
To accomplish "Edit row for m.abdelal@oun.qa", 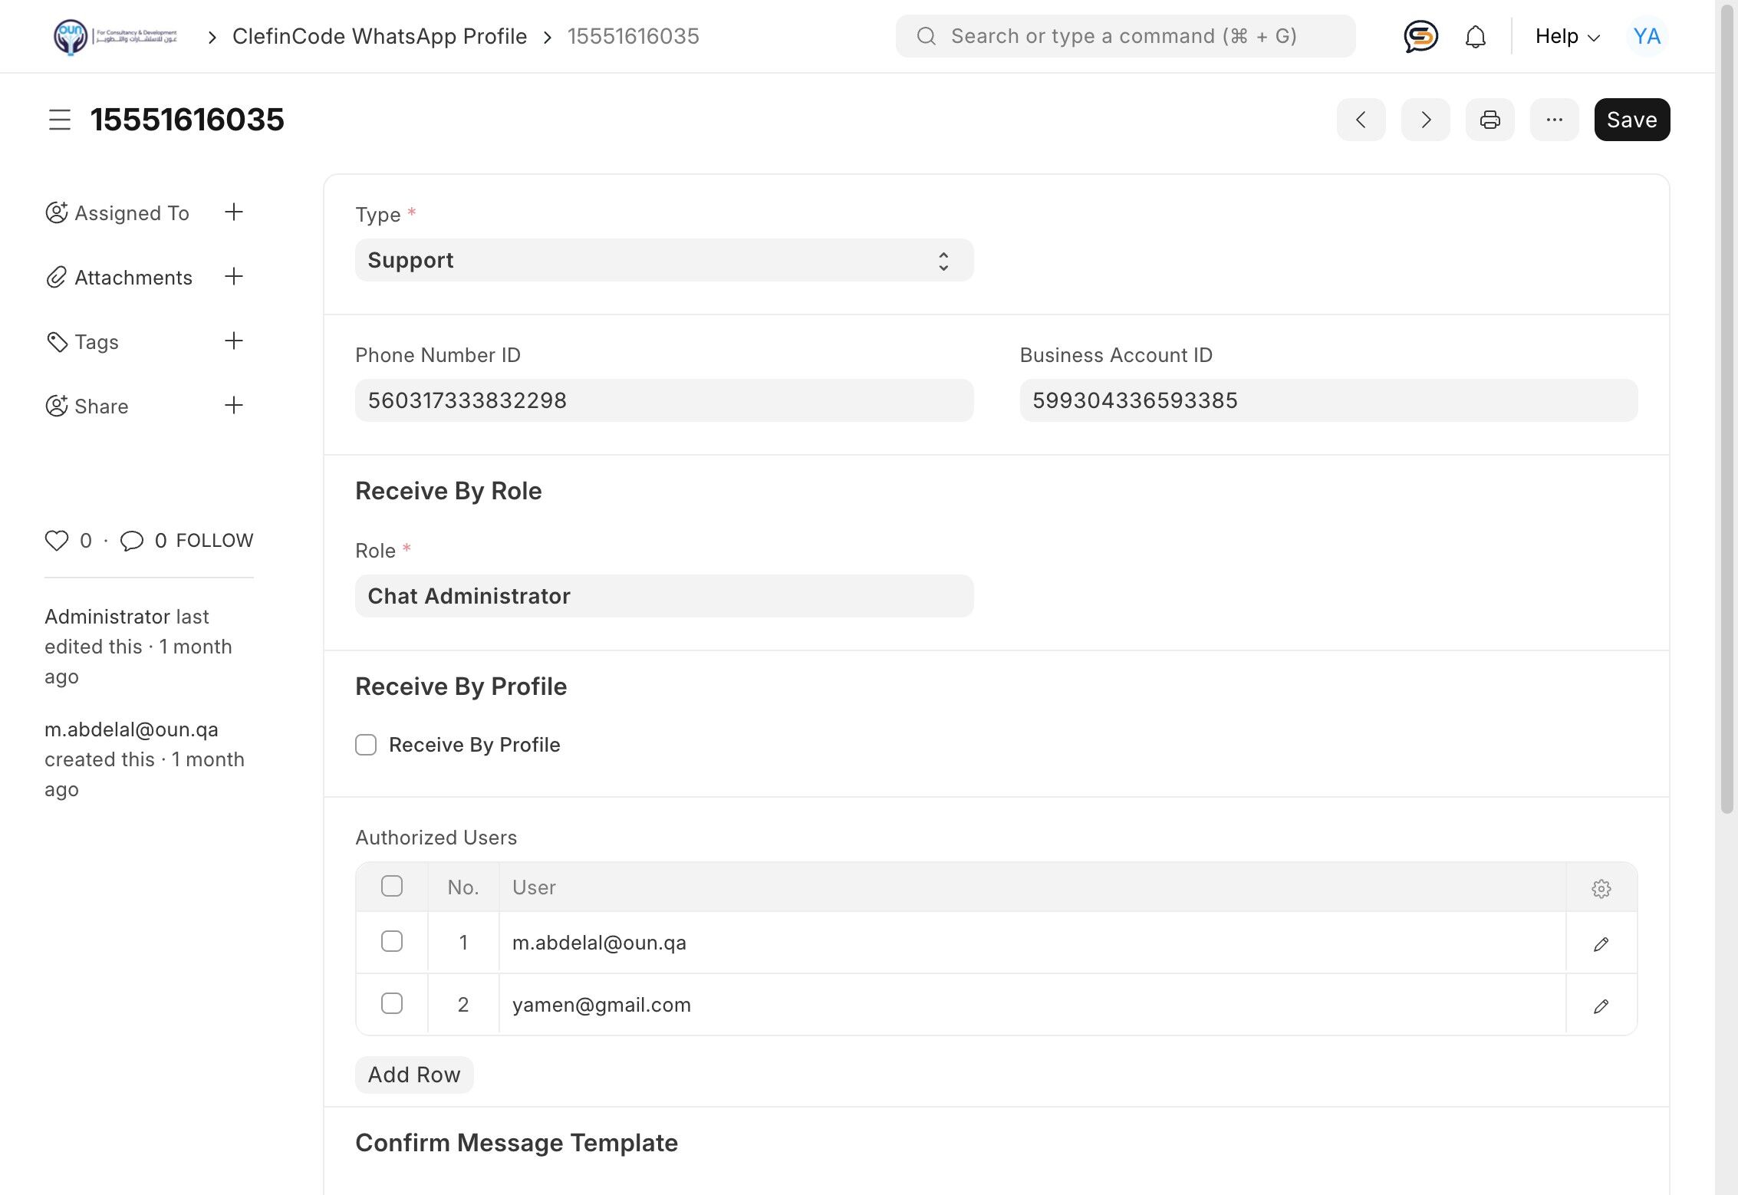I will (1601, 943).
